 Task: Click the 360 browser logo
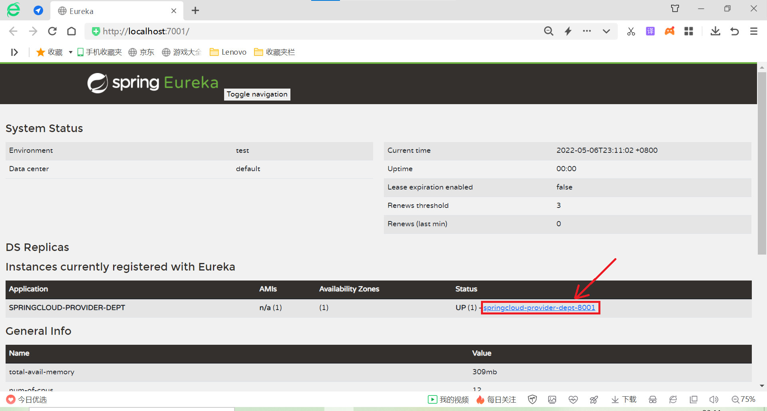pos(13,10)
